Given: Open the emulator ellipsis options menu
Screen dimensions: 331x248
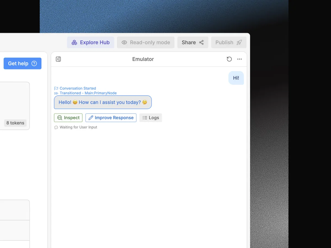Looking at the screenshot, I should 239,59.
